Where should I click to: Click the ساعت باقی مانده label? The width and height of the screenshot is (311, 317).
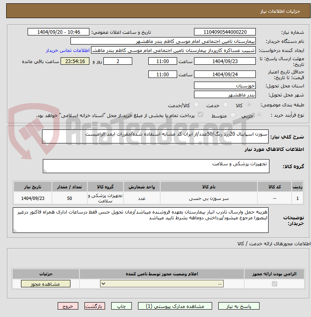40,61
